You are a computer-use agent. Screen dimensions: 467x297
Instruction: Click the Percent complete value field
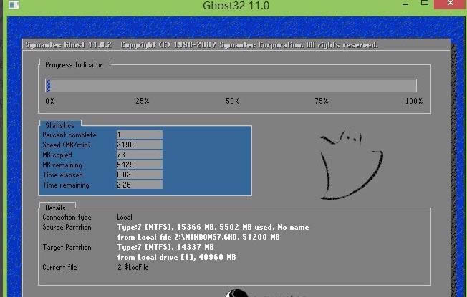140,135
